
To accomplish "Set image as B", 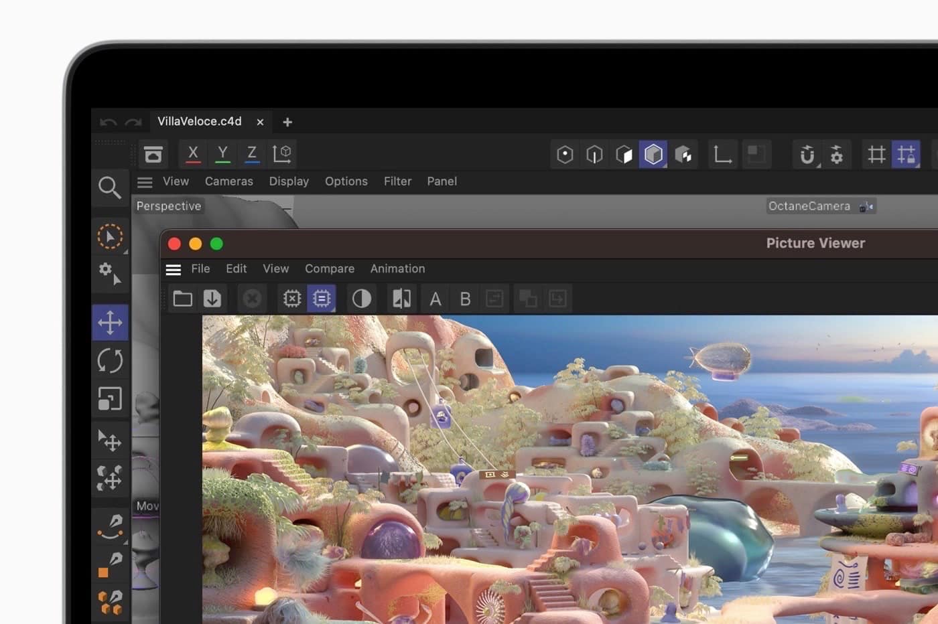I will [465, 299].
